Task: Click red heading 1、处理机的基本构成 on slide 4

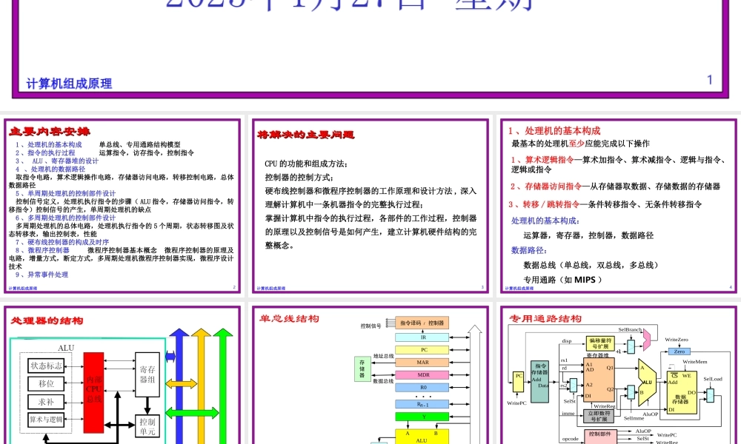Action: pos(554,131)
